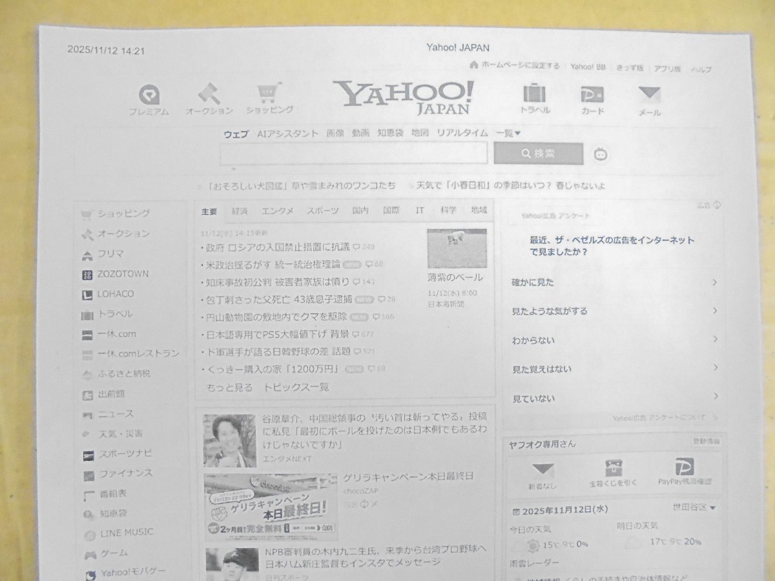This screenshot has width=775, height=581.
Task: Open the 一覧 search services dropdown
Action: (x=508, y=133)
